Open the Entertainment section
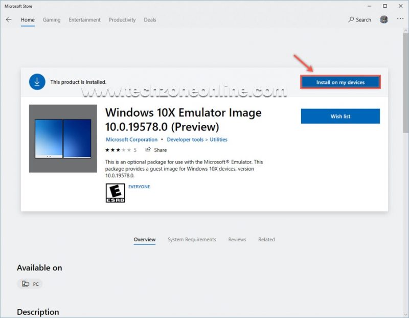Screen dimensions: 409x318 [84, 20]
